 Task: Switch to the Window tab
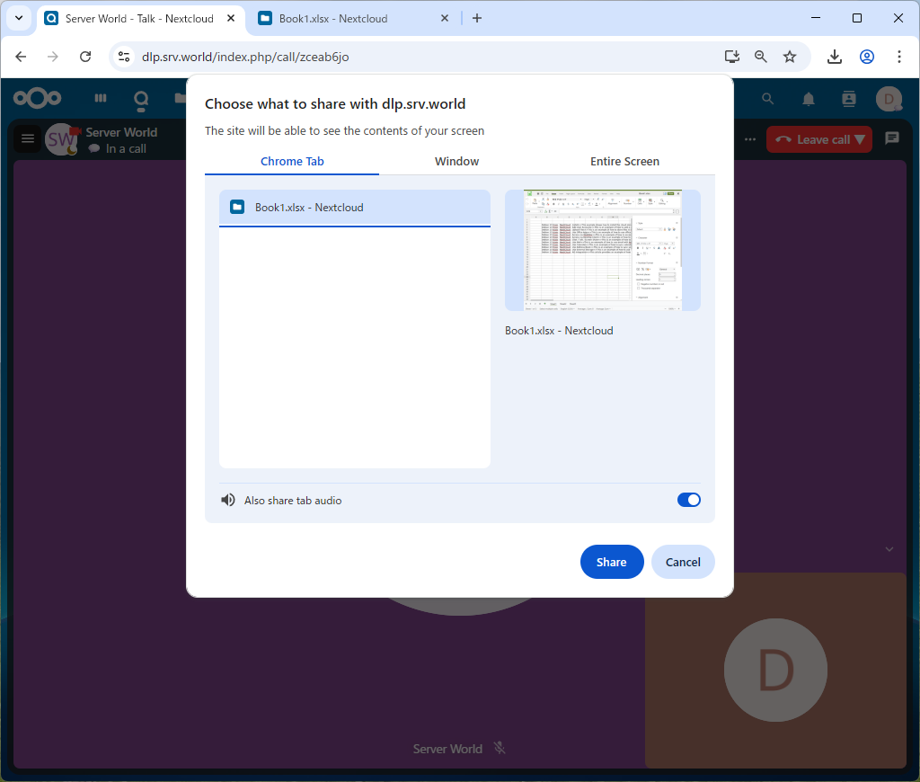456,162
